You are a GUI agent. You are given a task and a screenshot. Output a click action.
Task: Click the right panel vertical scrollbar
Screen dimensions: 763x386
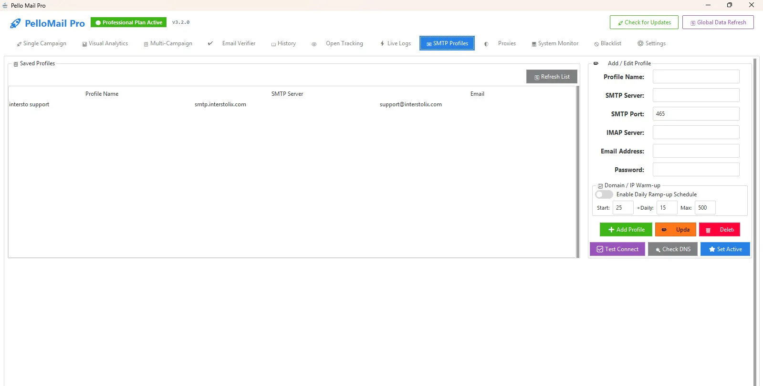[x=755, y=222]
